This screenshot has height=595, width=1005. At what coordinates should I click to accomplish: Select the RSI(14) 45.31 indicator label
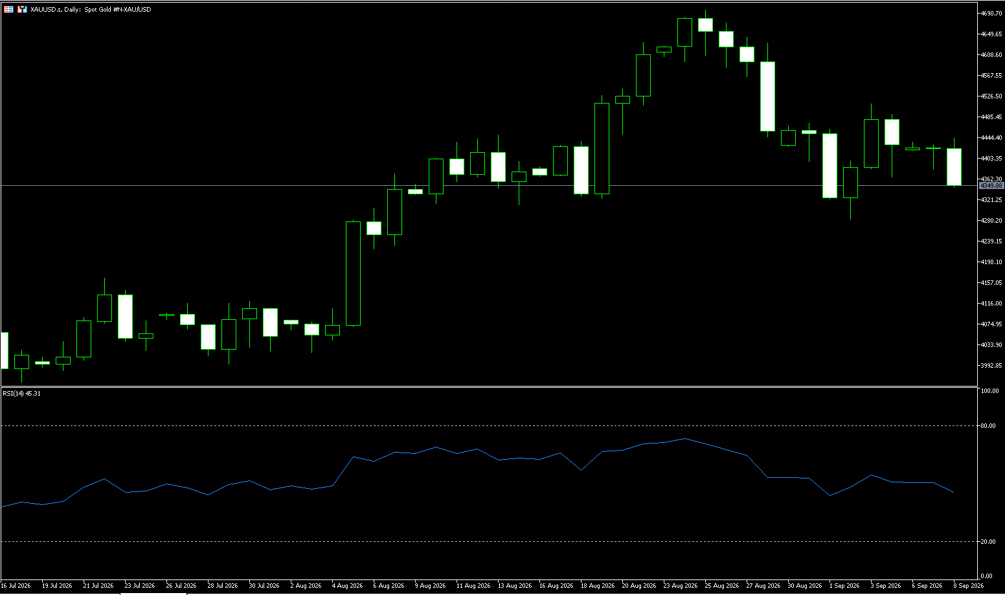(x=21, y=393)
